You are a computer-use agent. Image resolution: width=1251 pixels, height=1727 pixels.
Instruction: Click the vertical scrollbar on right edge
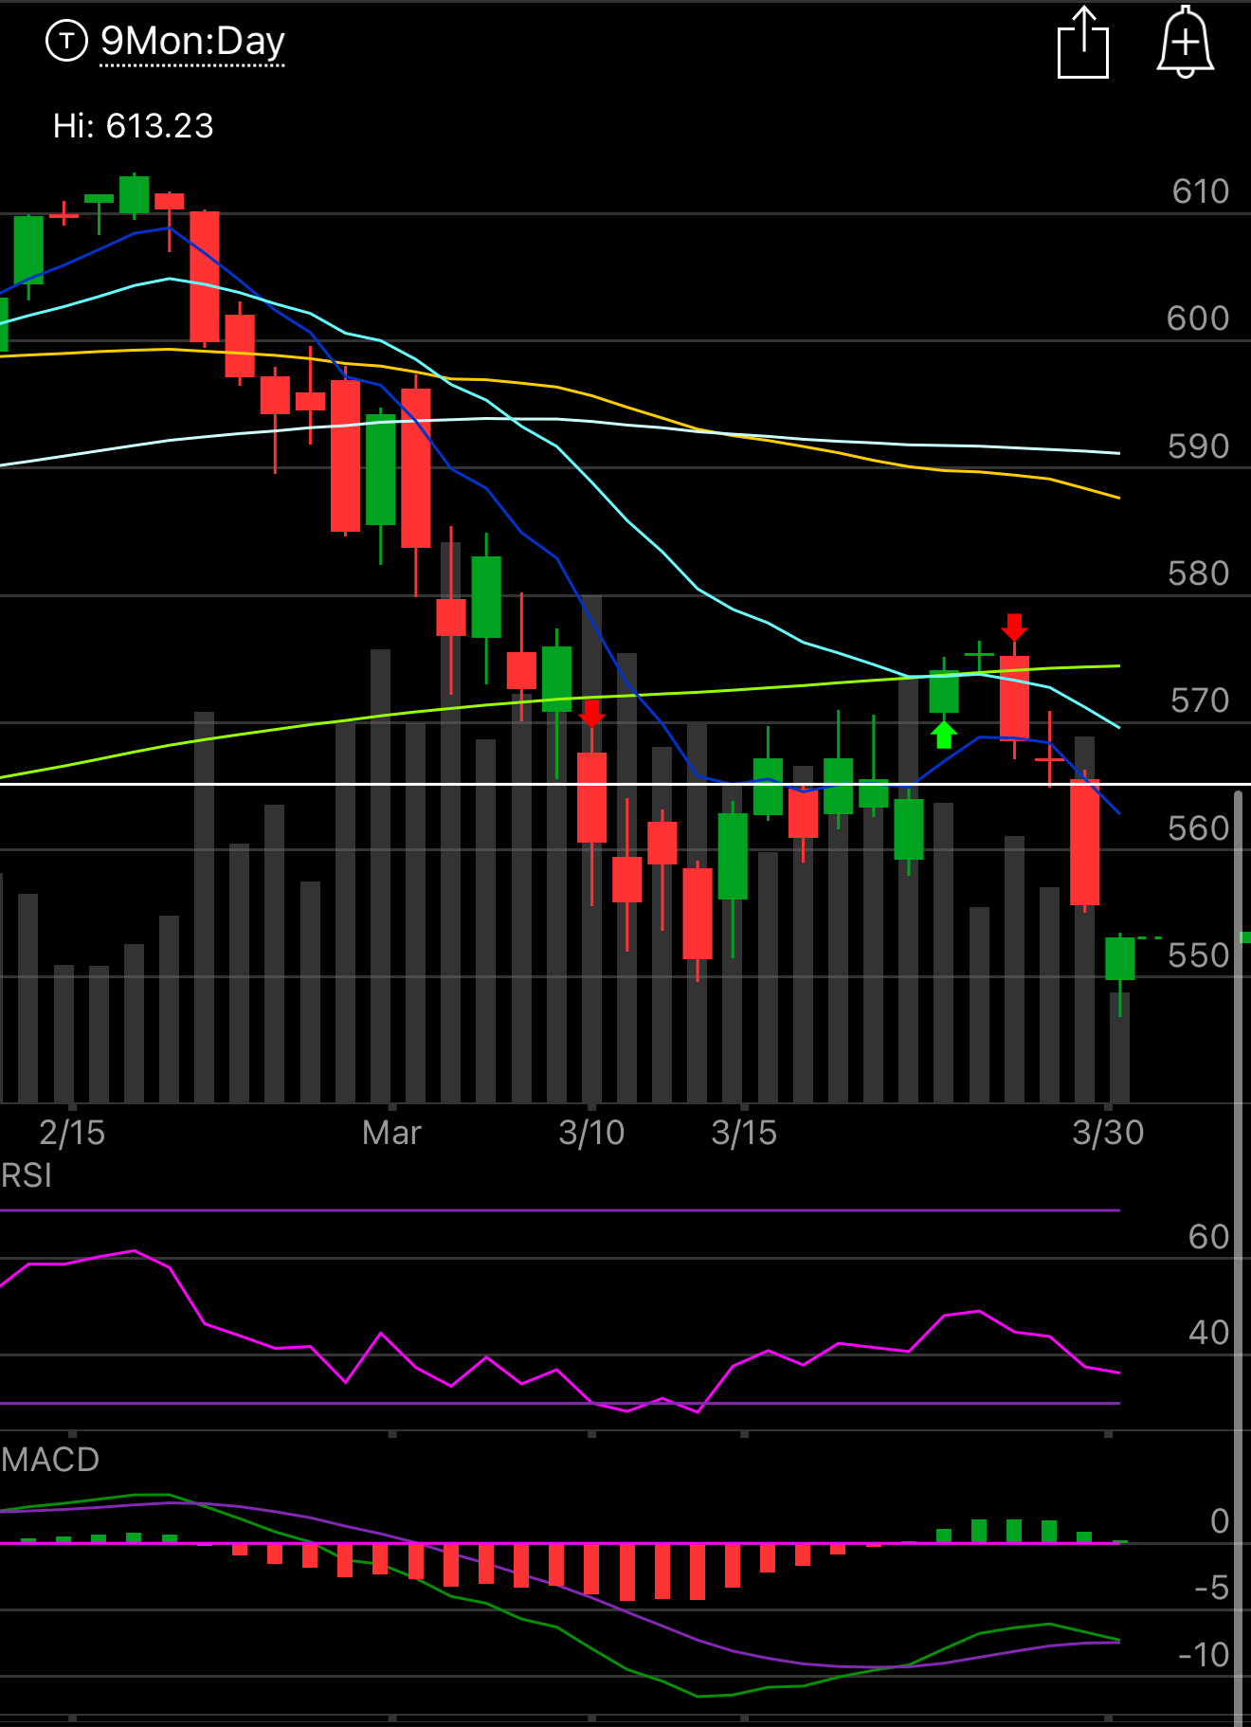click(x=1238, y=1261)
